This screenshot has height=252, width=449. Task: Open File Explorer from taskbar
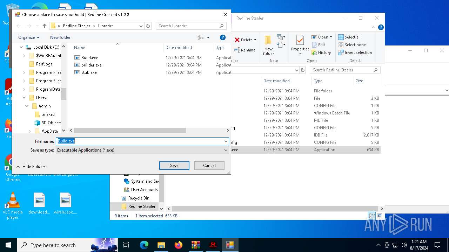click(161, 245)
